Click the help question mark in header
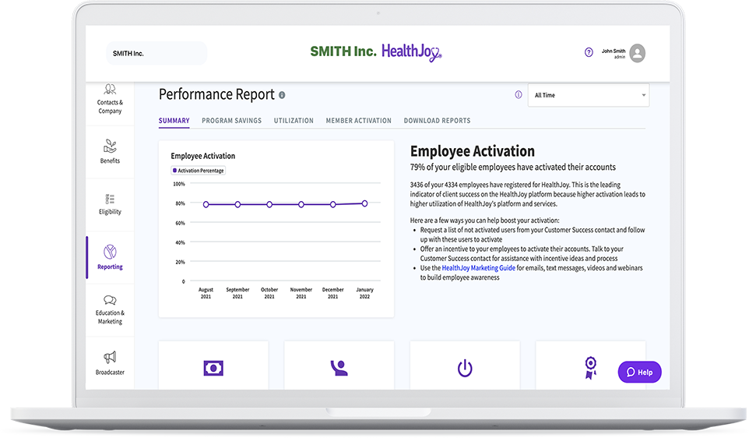 click(589, 52)
